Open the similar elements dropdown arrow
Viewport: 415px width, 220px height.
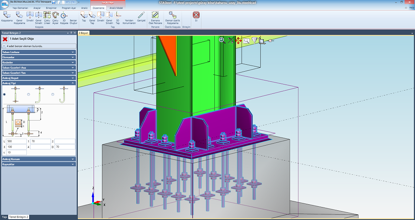(4, 46)
